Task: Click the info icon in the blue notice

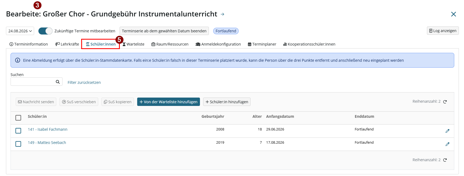Action: coord(18,60)
